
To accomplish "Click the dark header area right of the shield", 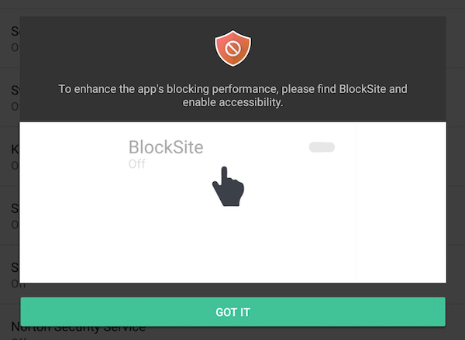I will click(x=349, y=49).
